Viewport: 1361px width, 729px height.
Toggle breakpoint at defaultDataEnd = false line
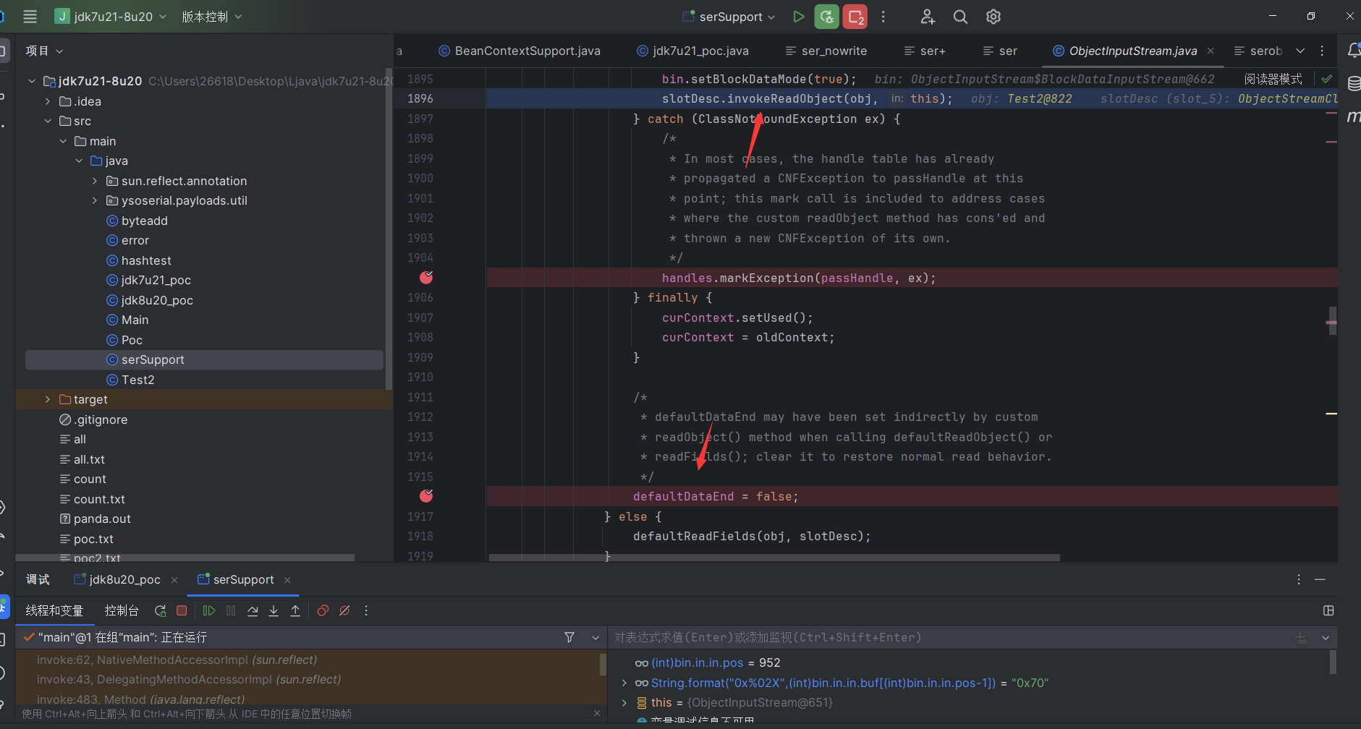(426, 495)
